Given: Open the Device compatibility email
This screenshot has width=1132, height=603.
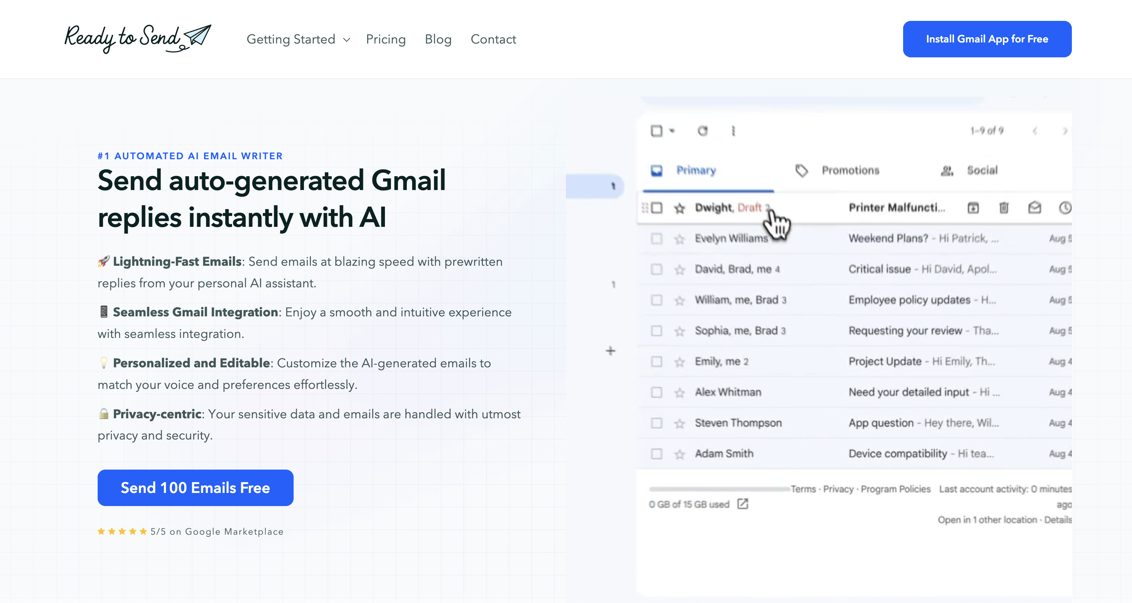Looking at the screenshot, I should [x=898, y=454].
